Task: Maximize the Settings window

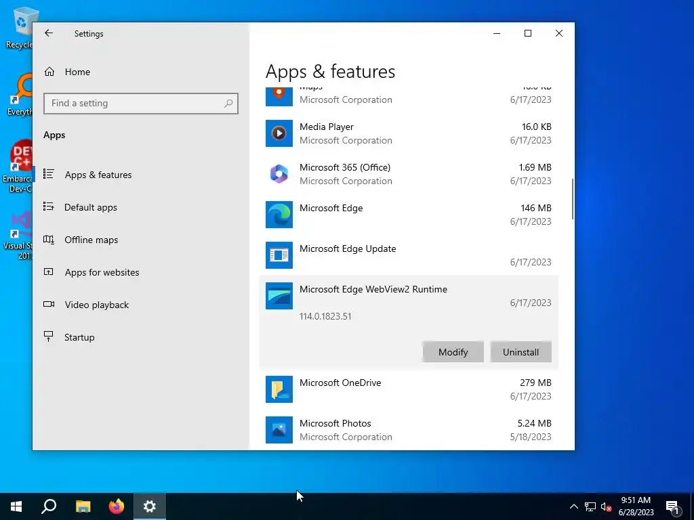Action: [528, 33]
